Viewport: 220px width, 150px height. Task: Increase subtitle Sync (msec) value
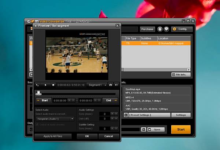pos(112,128)
